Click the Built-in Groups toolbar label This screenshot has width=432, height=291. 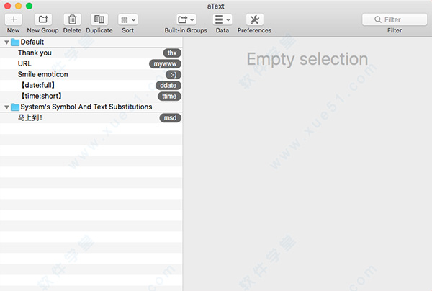coord(186,30)
